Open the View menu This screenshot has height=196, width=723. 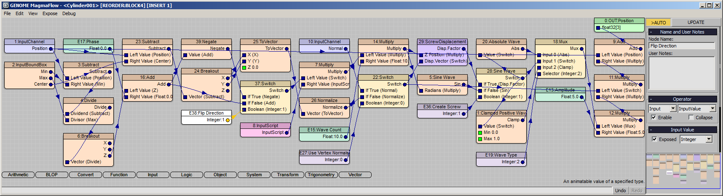coord(33,13)
